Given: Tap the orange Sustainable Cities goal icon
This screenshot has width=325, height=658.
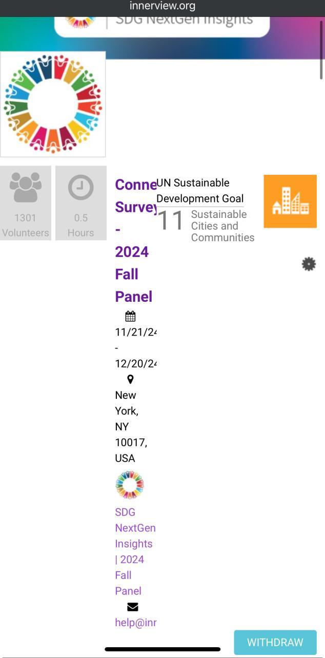Looking at the screenshot, I should [x=290, y=201].
